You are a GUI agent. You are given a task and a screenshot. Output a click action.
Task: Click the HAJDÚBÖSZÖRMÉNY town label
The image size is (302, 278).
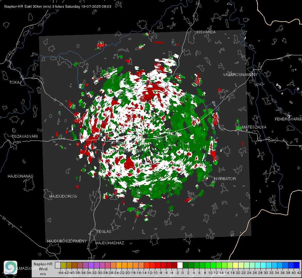pyautogui.click(x=67, y=241)
